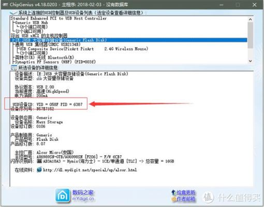This screenshot has height=207, width=264.
Task: Click the mYdigit house logo icon
Action: point(63,196)
